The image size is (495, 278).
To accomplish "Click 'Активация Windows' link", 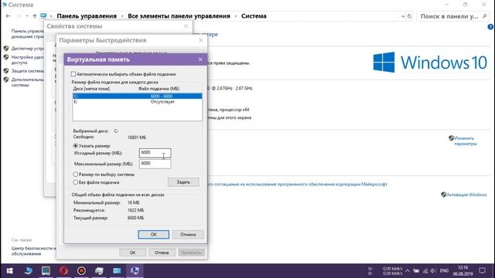I will click(x=466, y=195).
